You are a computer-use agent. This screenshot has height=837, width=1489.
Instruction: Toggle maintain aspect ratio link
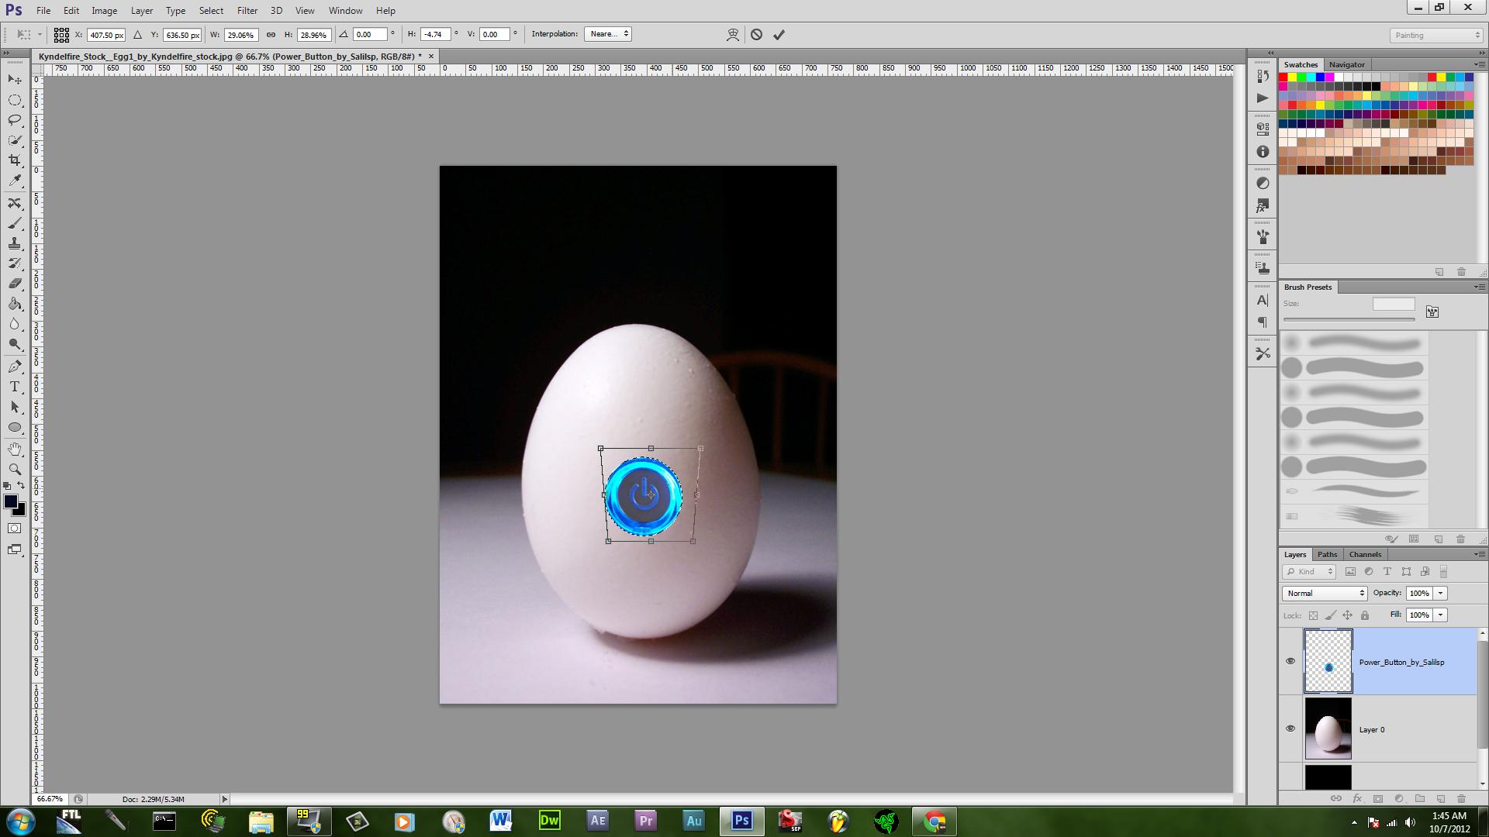click(x=271, y=35)
